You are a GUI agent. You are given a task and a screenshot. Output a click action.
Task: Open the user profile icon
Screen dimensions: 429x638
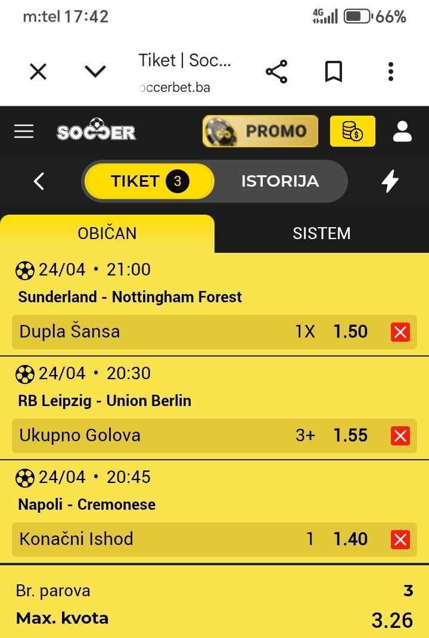403,131
